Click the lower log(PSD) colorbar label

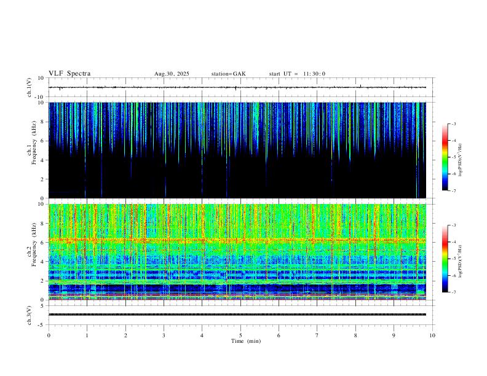(x=461, y=262)
